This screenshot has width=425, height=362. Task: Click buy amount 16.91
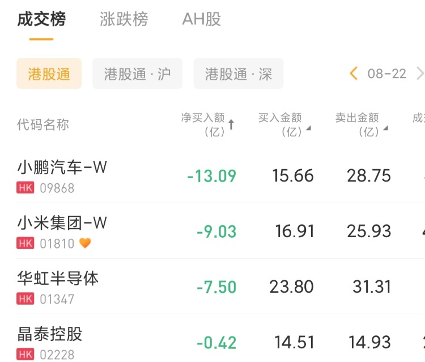click(x=295, y=231)
